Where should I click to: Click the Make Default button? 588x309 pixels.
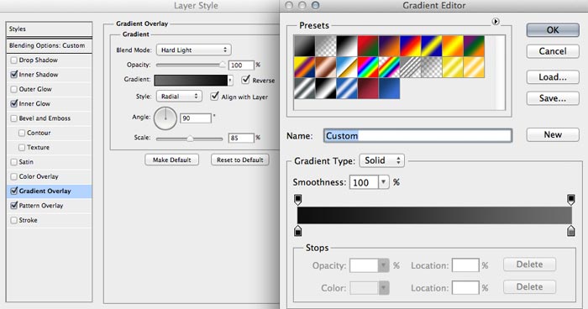tap(171, 160)
